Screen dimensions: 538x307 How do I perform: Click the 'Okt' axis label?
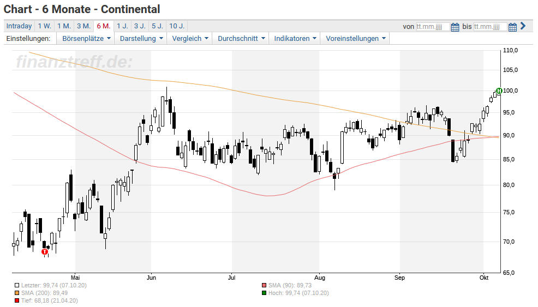(x=484, y=278)
